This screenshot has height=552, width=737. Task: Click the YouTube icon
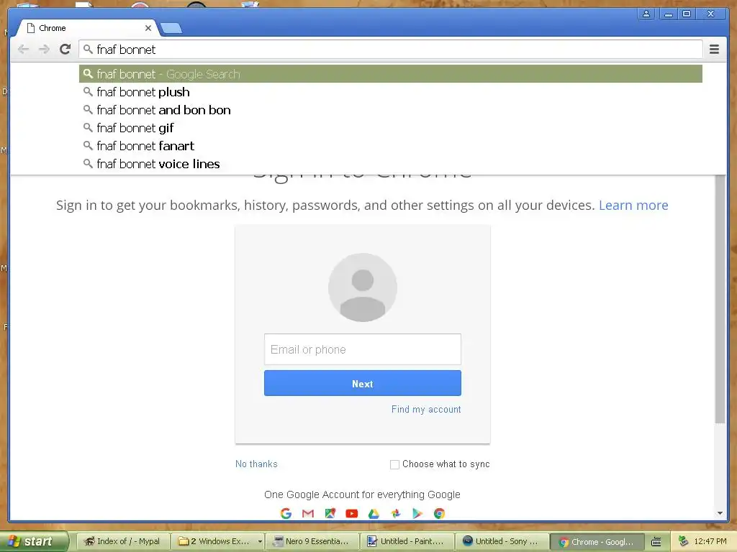point(351,513)
